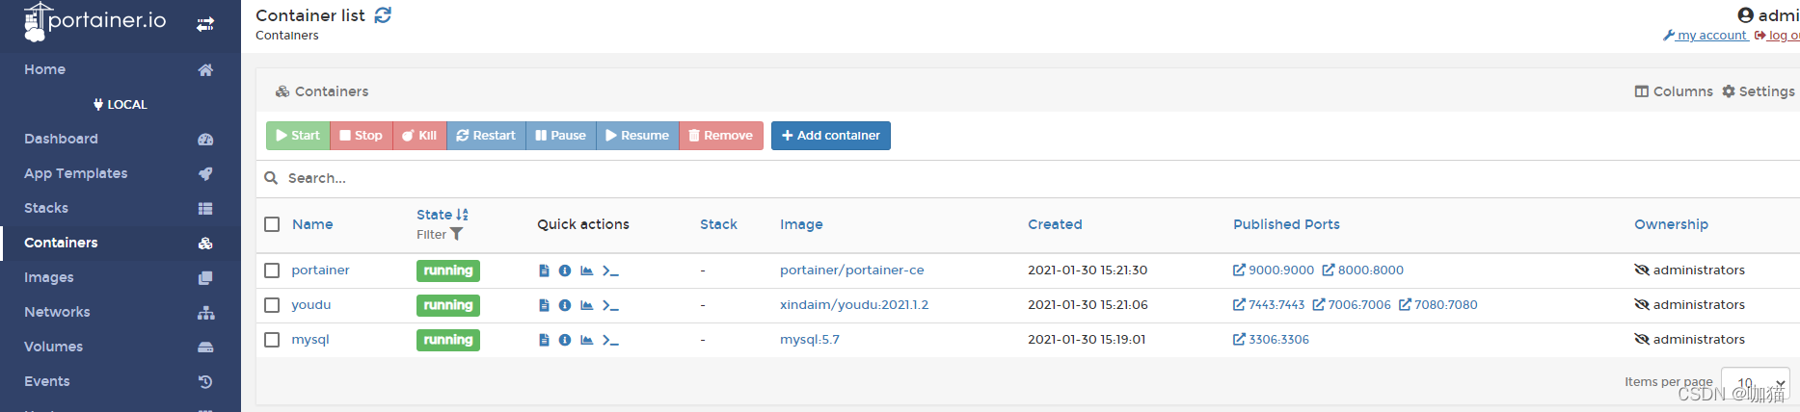Open the mysql container name link
The height and width of the screenshot is (412, 1800).
(x=310, y=340)
